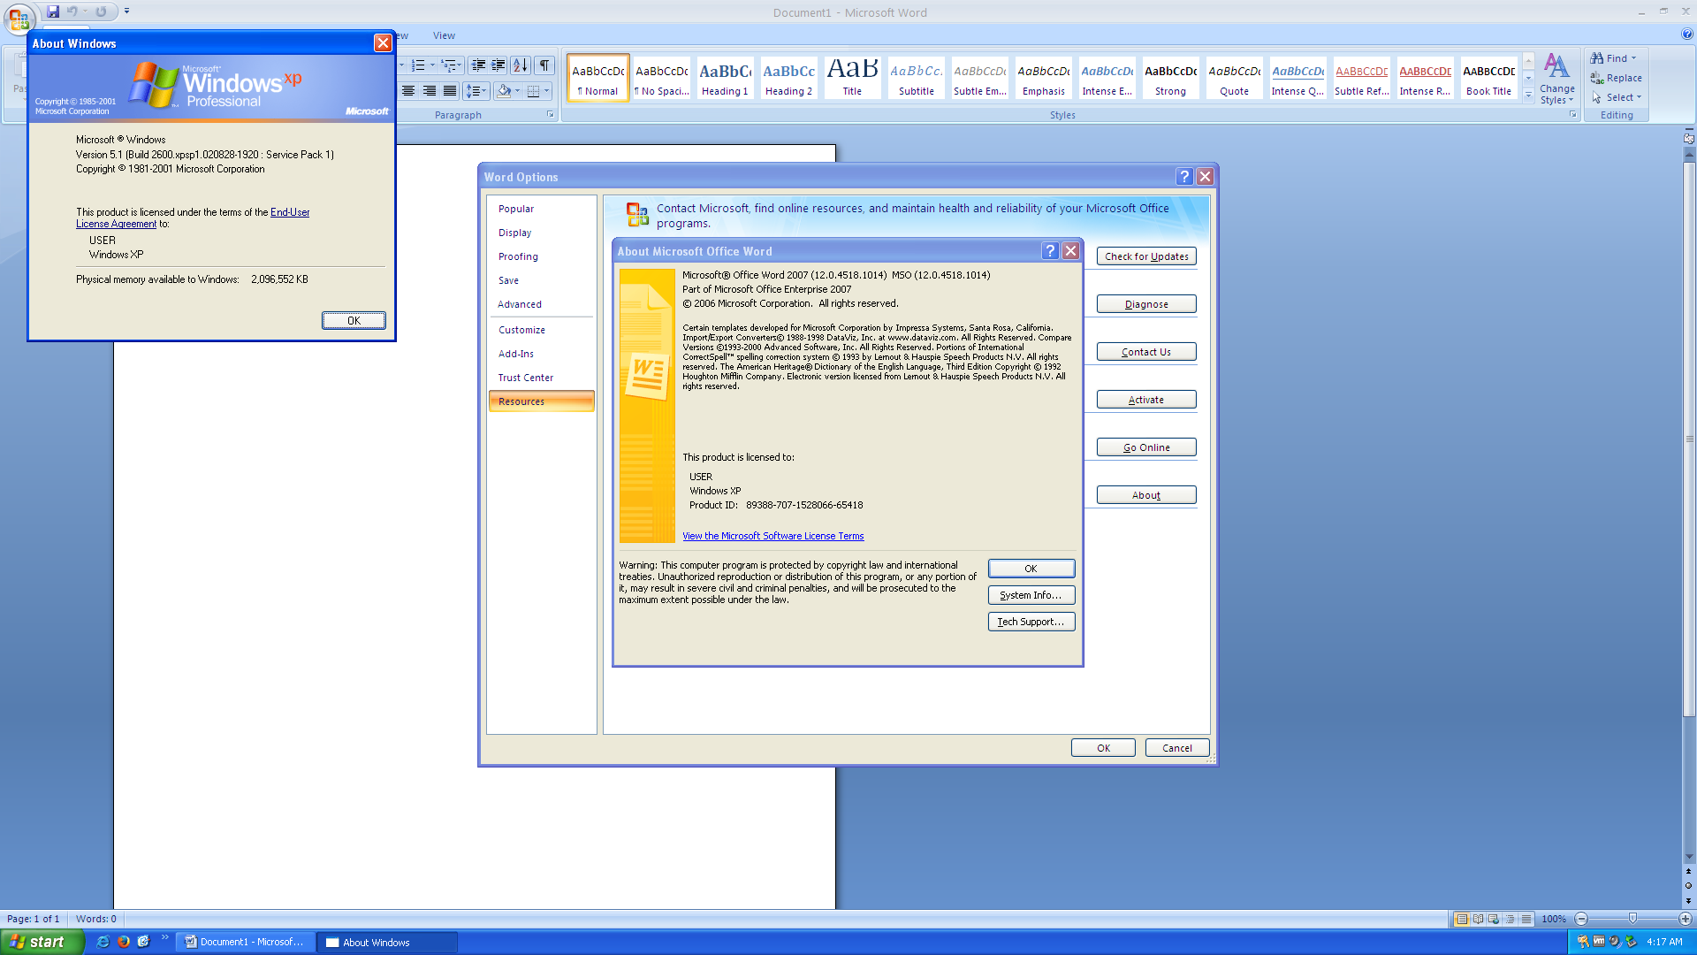The image size is (1697, 955).
Task: Switch to Web Layout view in status bar
Action: (1494, 919)
